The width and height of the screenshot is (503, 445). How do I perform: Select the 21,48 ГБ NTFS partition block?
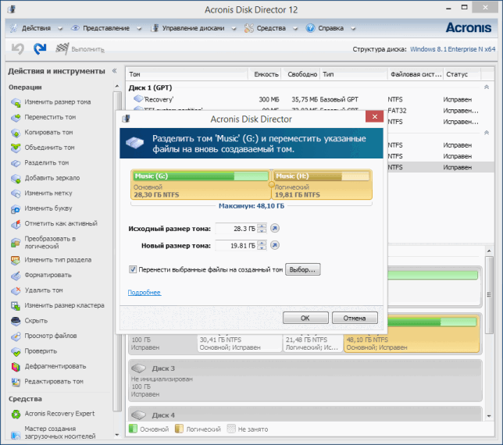tap(312, 344)
